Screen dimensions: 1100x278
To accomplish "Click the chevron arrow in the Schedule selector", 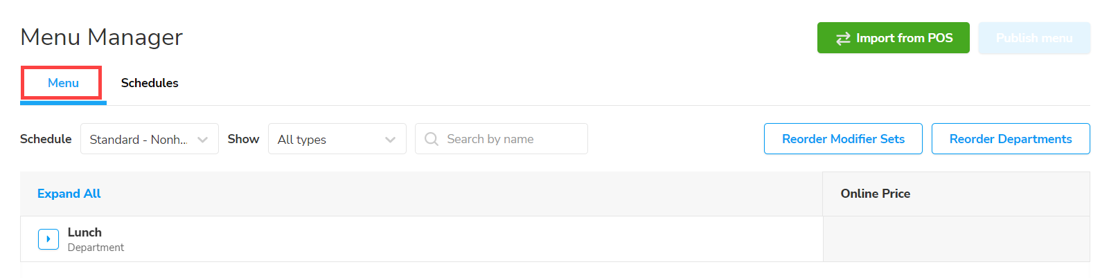I will (203, 140).
